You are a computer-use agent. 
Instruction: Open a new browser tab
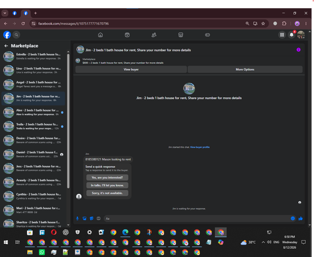point(35,13)
